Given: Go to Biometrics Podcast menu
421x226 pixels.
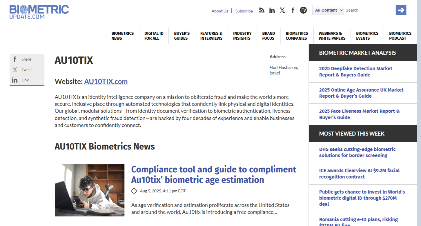Looking at the screenshot, I should click(x=400, y=36).
